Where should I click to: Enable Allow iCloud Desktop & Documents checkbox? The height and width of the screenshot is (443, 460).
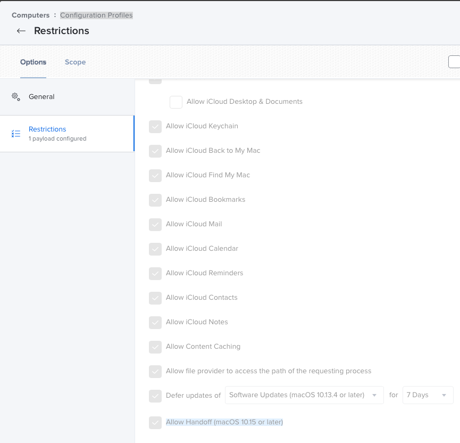pos(176,102)
